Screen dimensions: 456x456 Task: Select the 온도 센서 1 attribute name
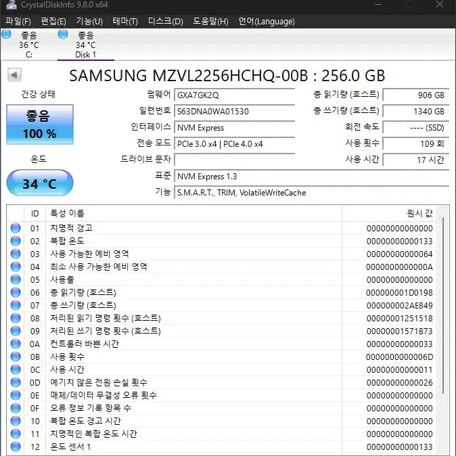(70, 447)
